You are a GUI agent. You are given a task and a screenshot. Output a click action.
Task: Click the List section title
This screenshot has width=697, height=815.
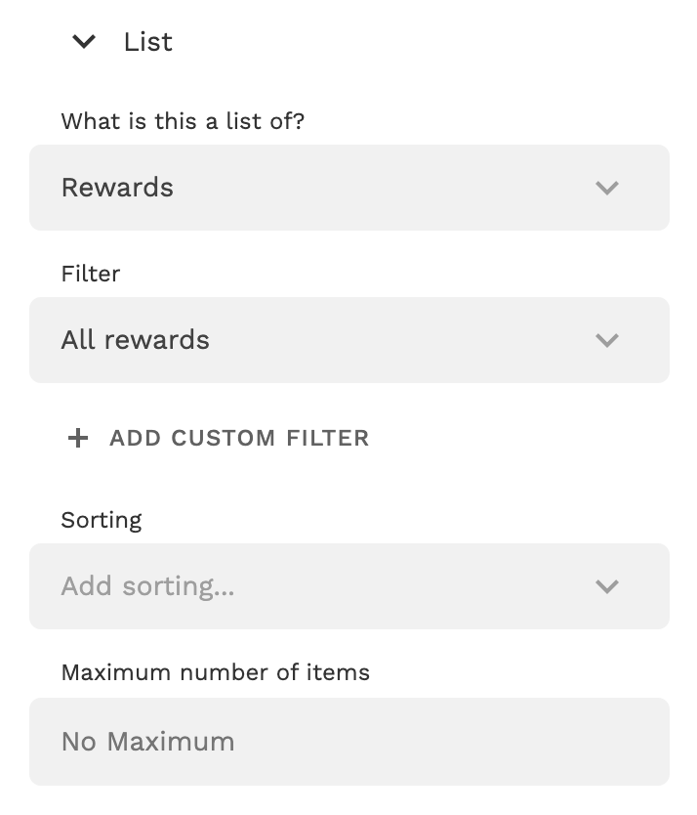pyautogui.click(x=147, y=42)
